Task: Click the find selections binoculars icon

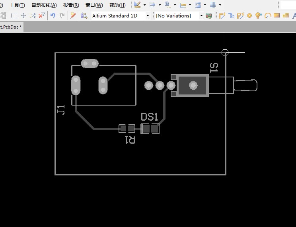Action: [x=167, y=5]
